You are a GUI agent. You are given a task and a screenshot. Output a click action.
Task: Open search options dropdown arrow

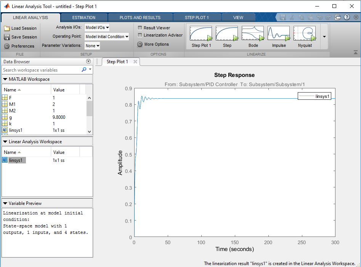pos(90,69)
